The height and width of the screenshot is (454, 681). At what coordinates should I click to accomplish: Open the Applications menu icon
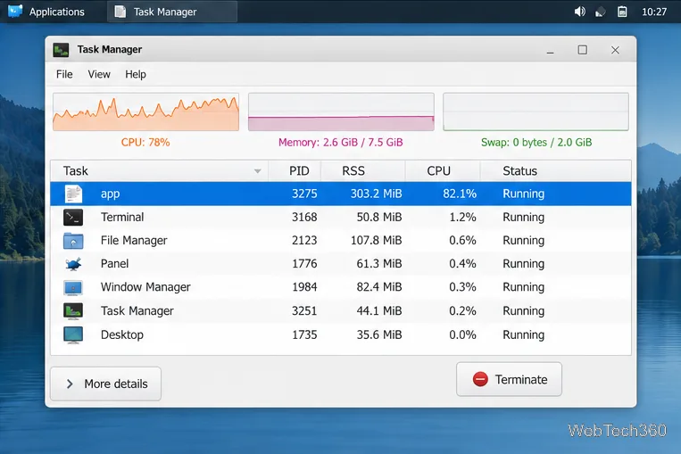coord(15,11)
